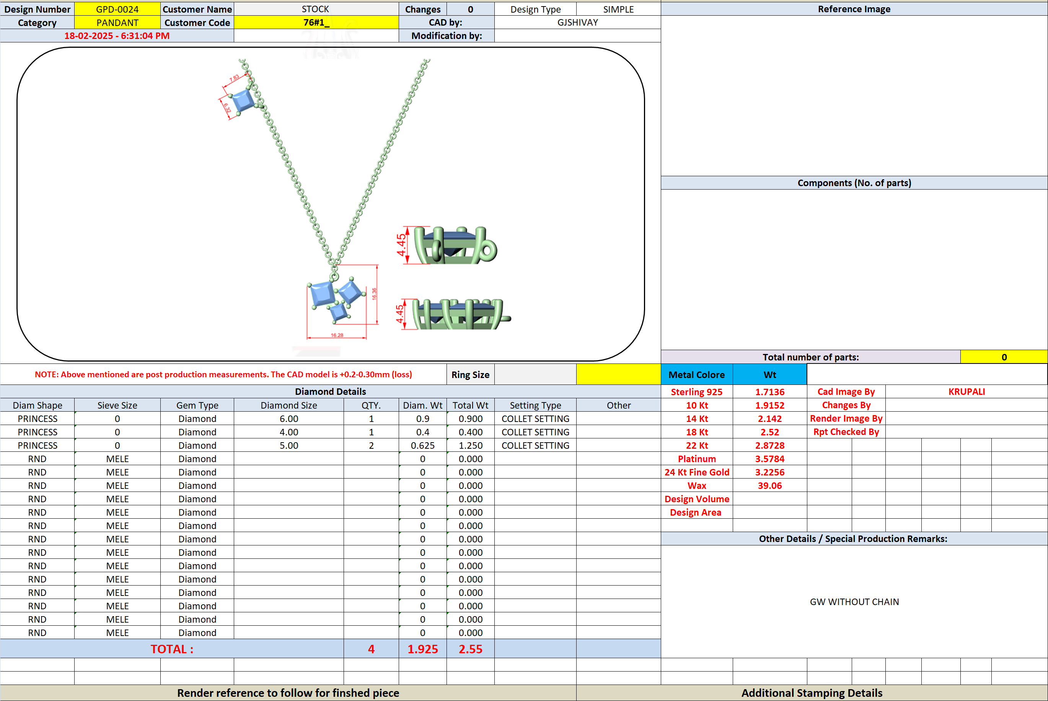Click the Sieve Size column header
Image resolution: width=1048 pixels, height=701 pixels.
tap(117, 405)
